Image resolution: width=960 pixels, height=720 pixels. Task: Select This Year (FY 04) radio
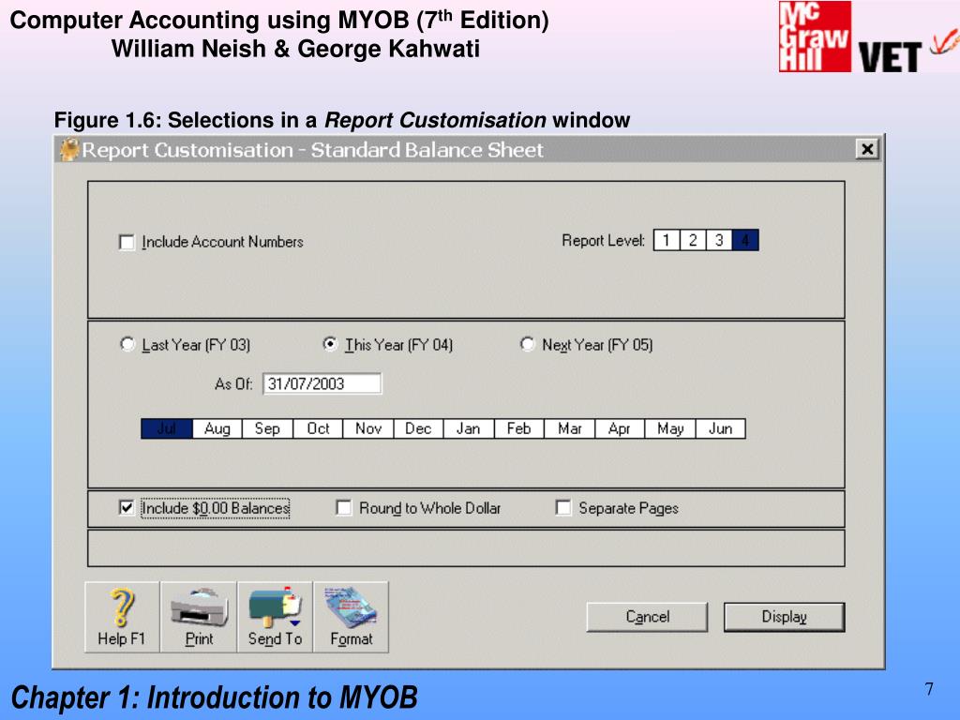click(330, 344)
